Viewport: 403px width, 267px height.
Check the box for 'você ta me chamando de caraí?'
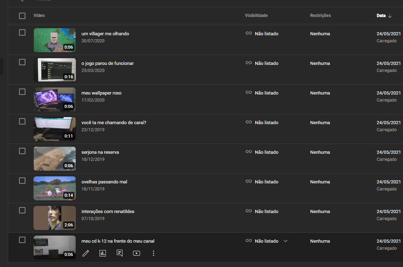pos(22,122)
